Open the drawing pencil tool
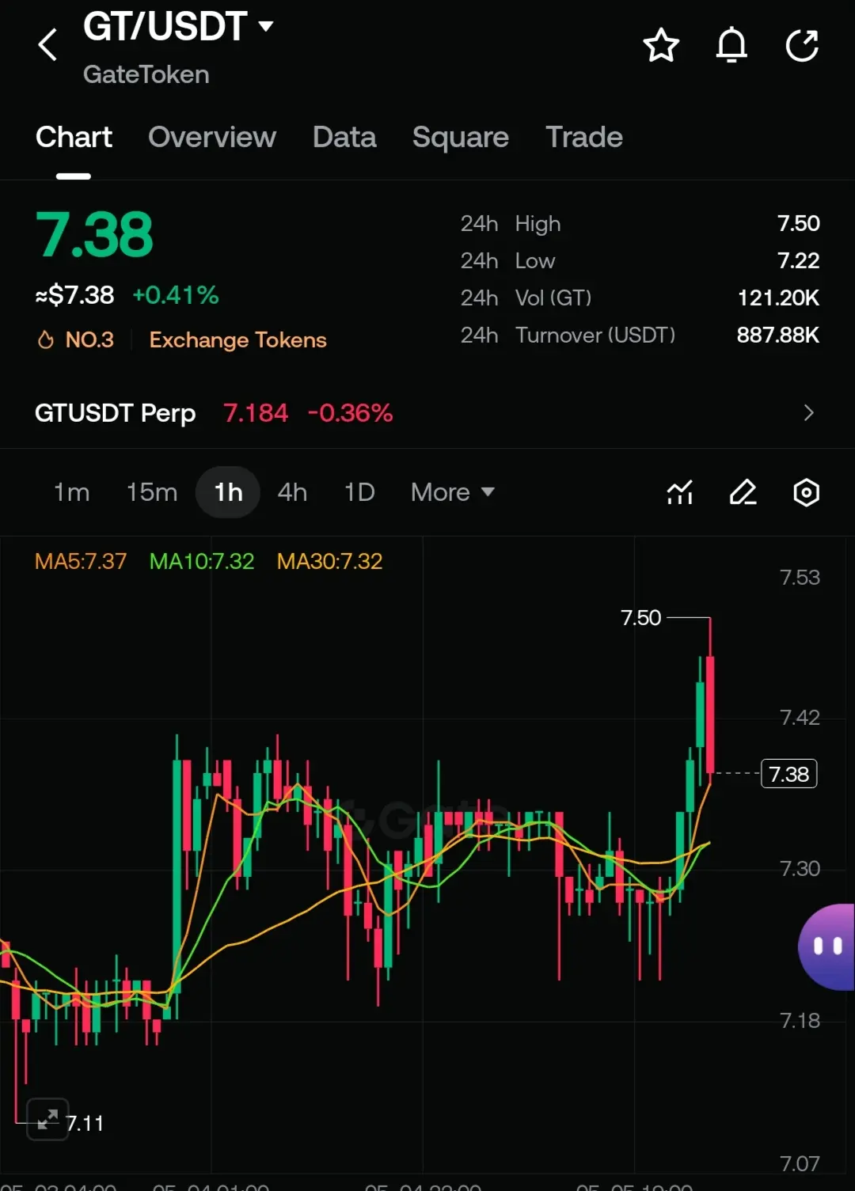Viewport: 855px width, 1191px height. (x=743, y=492)
